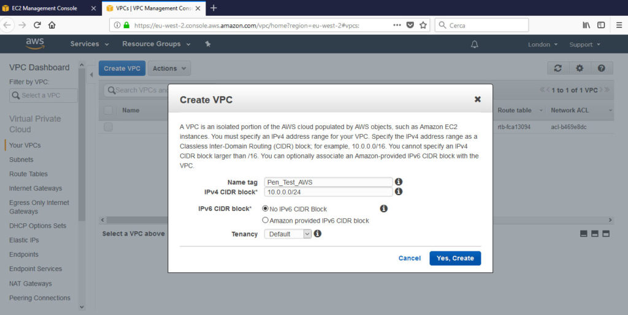This screenshot has width=628, height=315.
Task: Open the help question mark icon
Action: (601, 69)
